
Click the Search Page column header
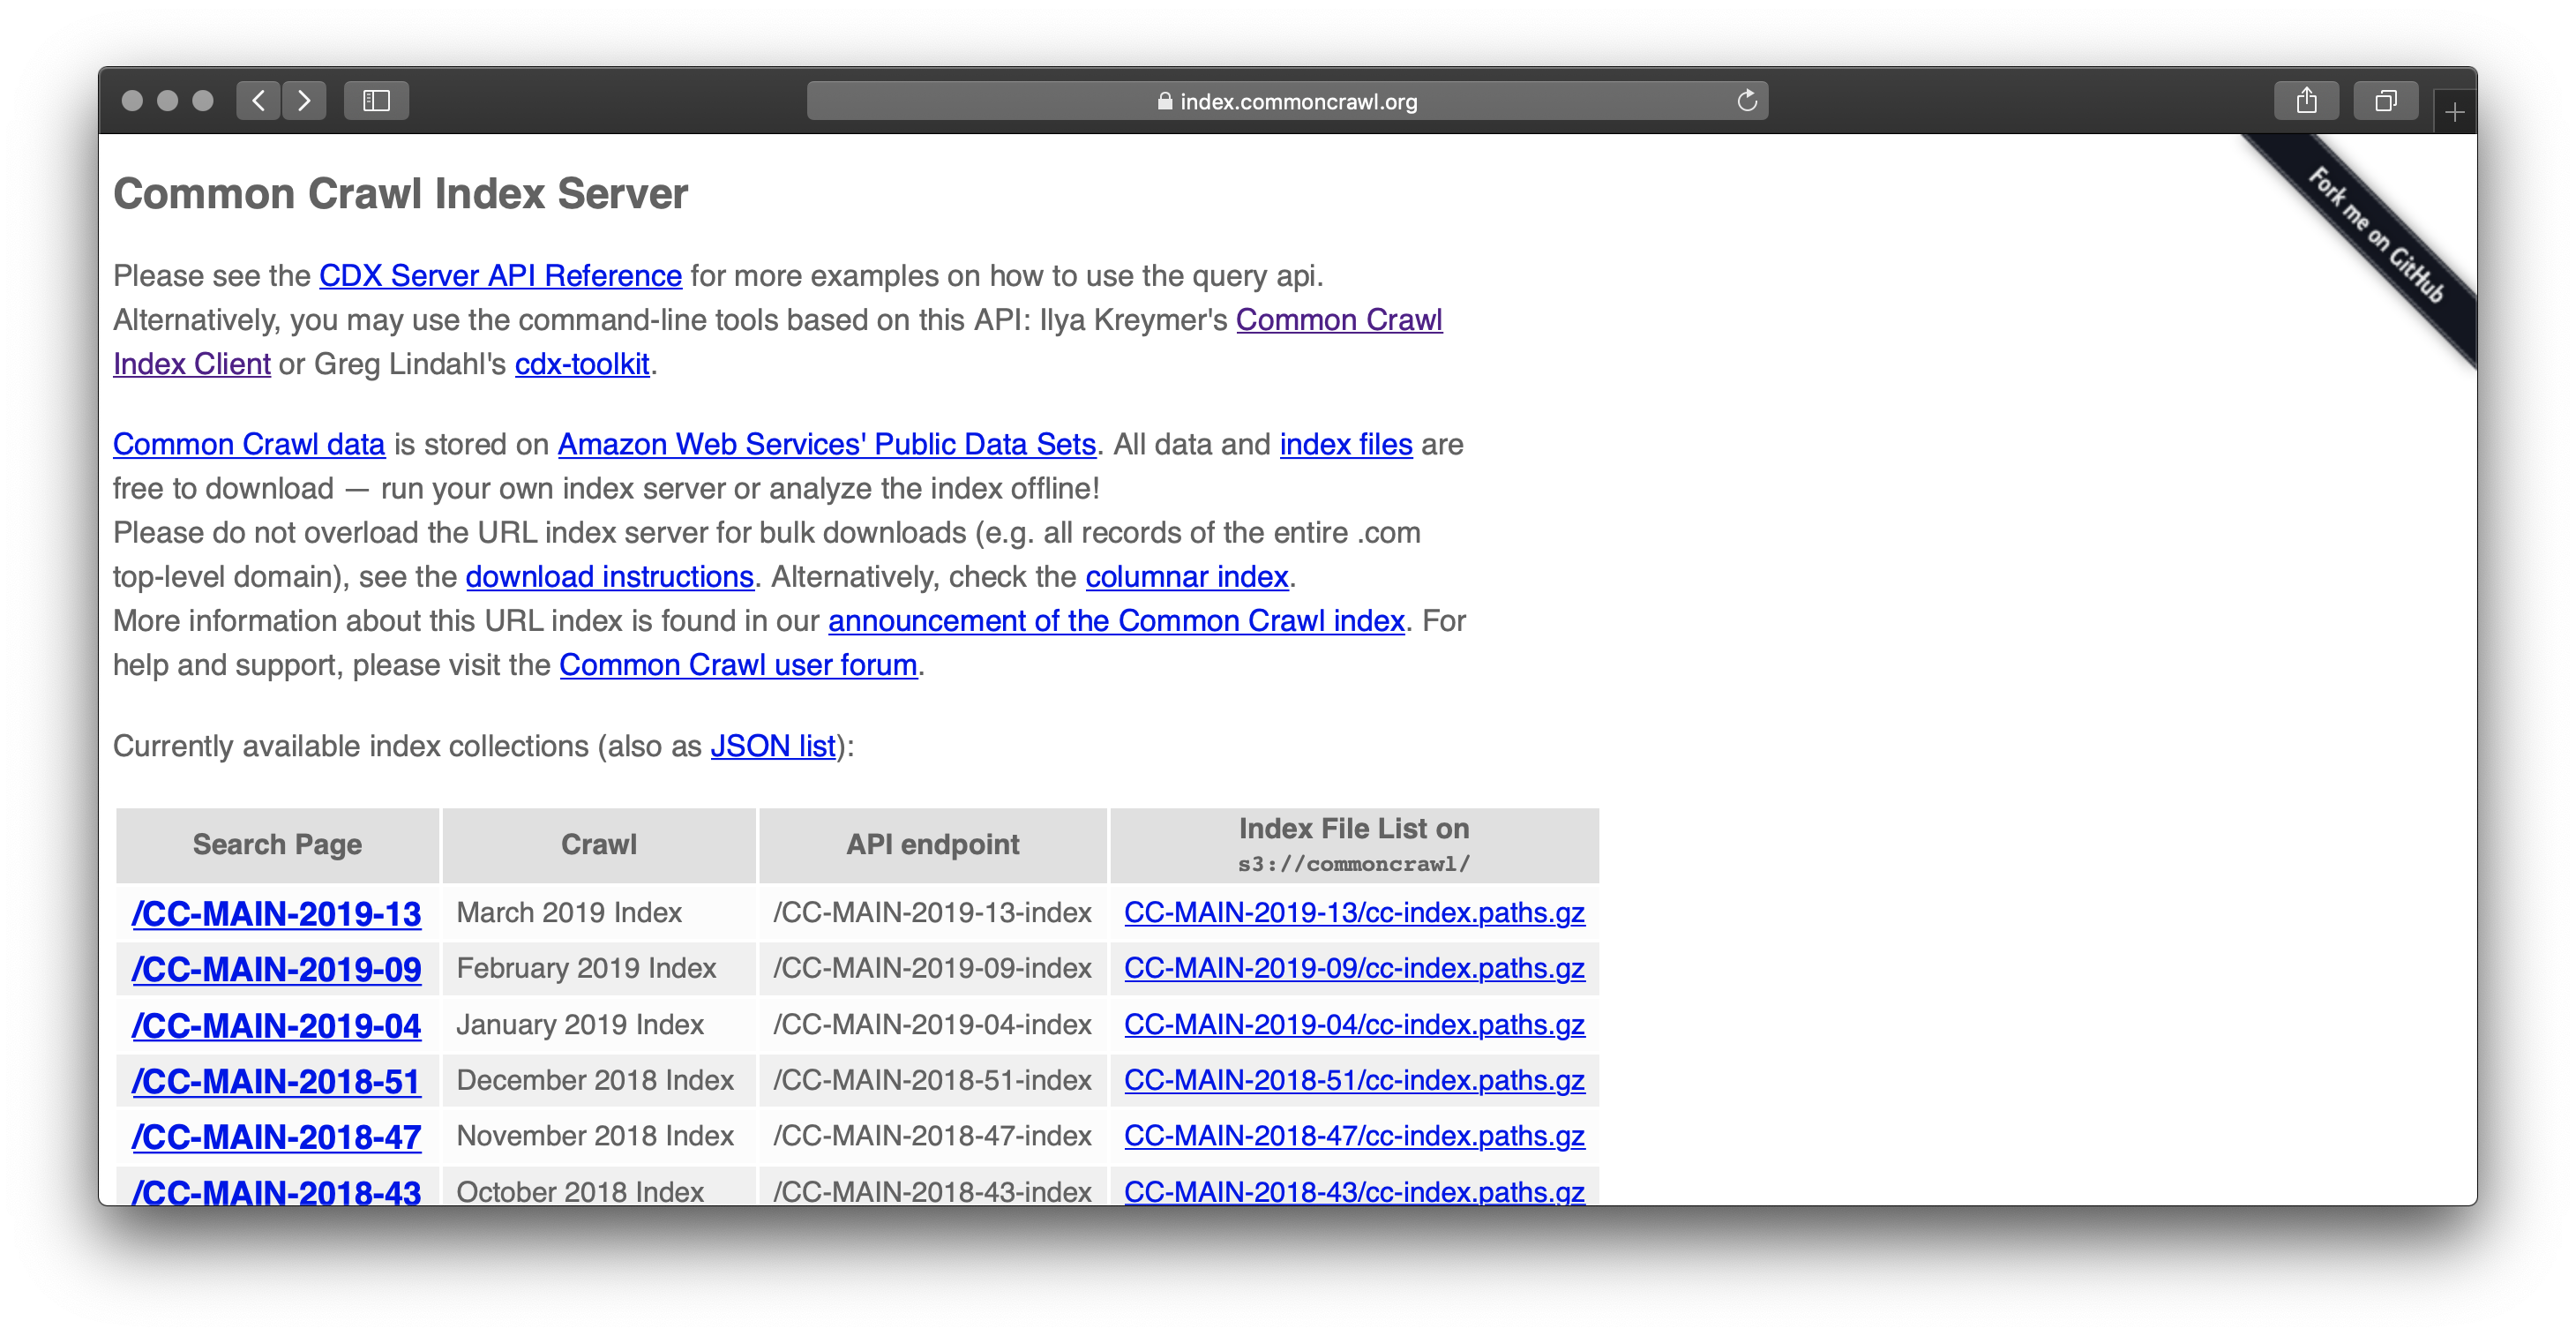[x=277, y=845]
